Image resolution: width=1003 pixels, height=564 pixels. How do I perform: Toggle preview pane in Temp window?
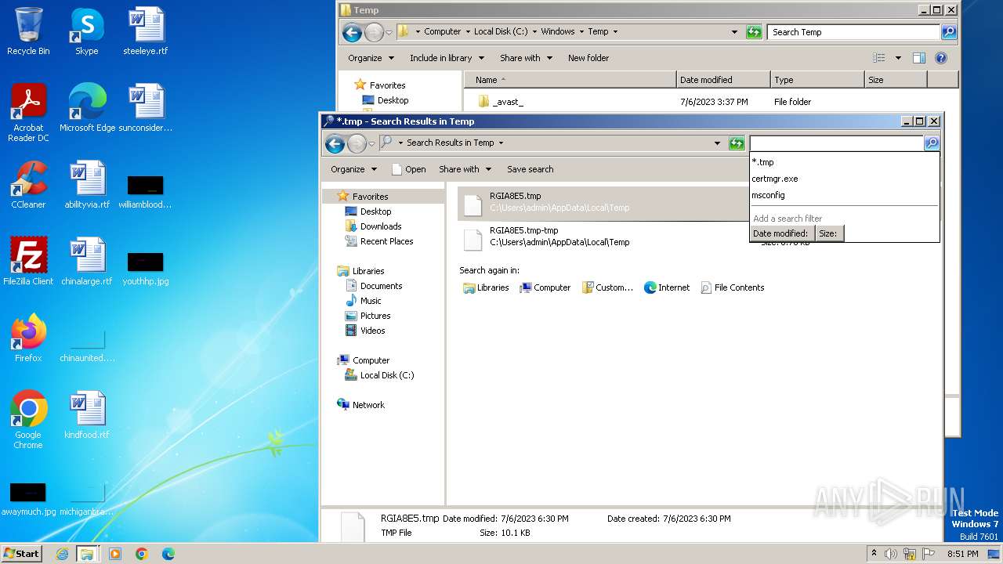pyautogui.click(x=919, y=58)
